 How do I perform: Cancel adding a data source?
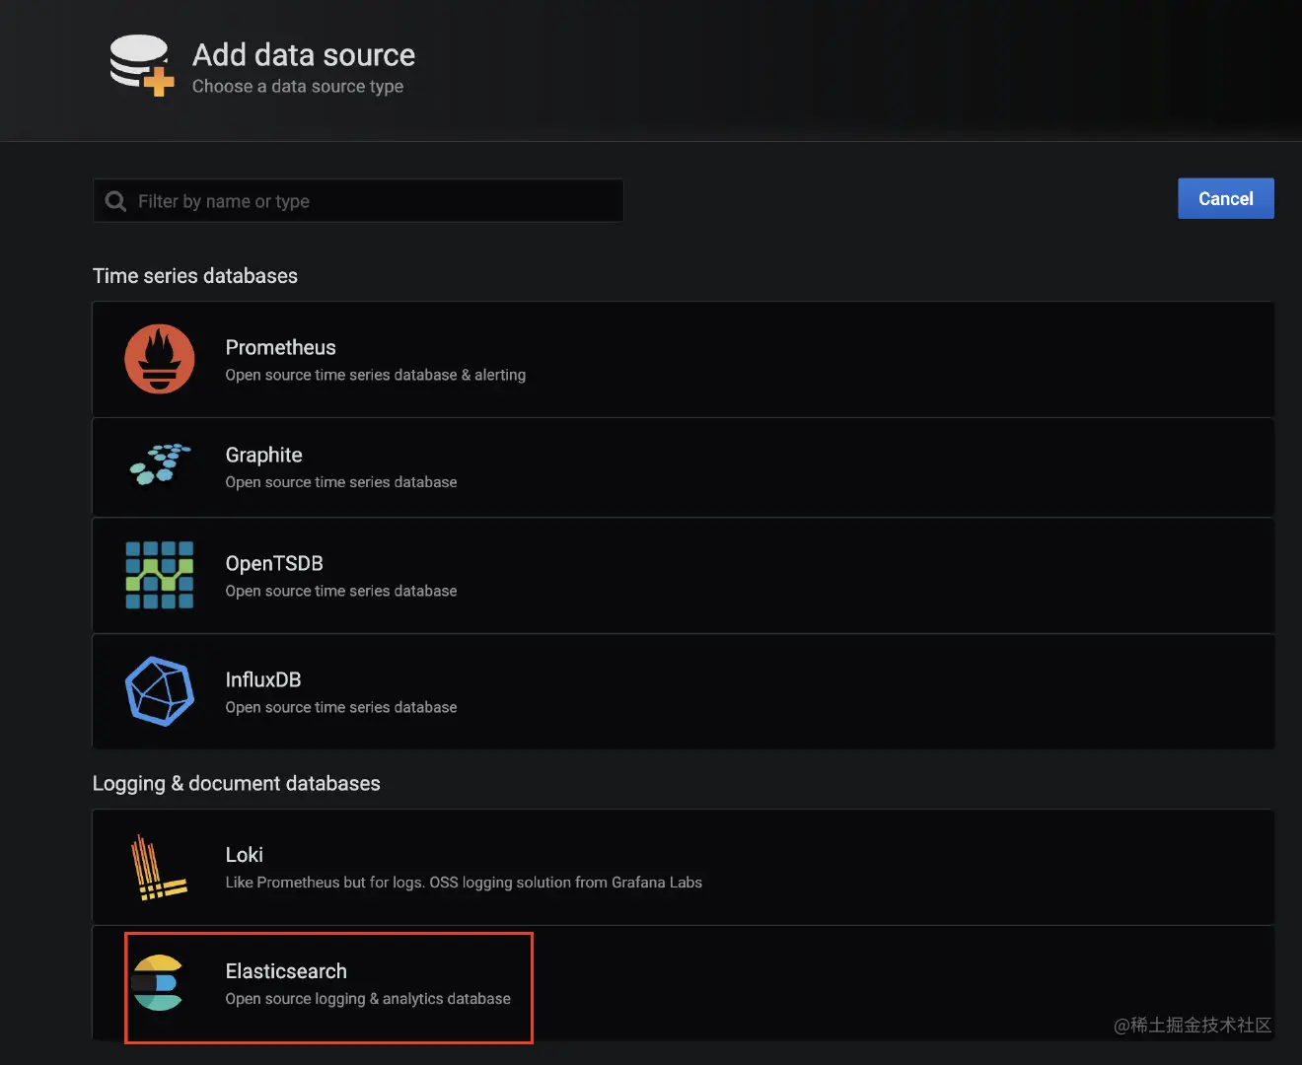point(1226,198)
